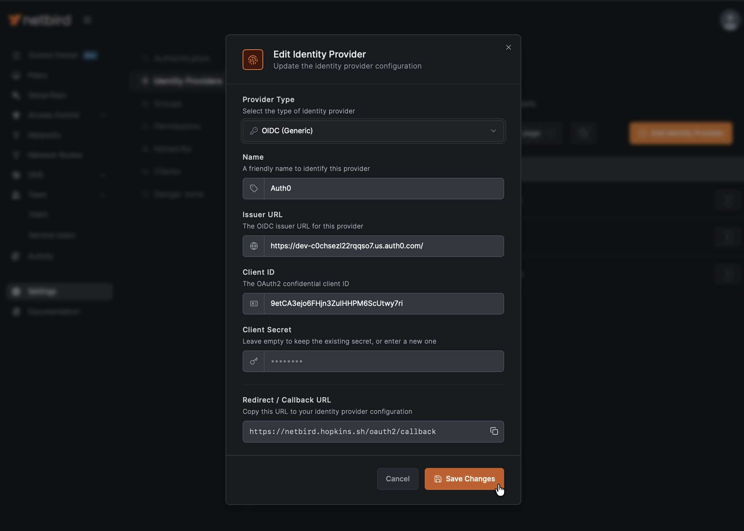Close the Edit Identity Provider dialog
This screenshot has height=531, width=744.
coord(508,47)
